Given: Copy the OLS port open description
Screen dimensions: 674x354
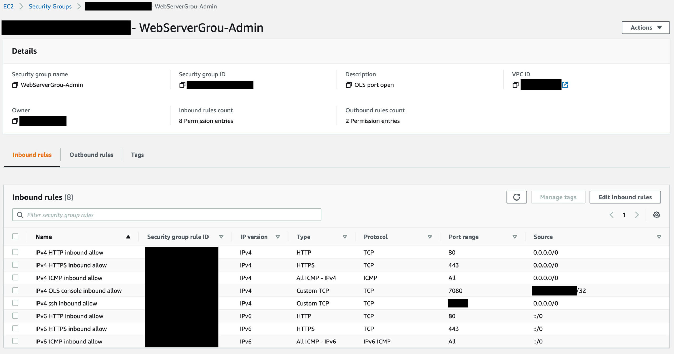Looking at the screenshot, I should [349, 85].
